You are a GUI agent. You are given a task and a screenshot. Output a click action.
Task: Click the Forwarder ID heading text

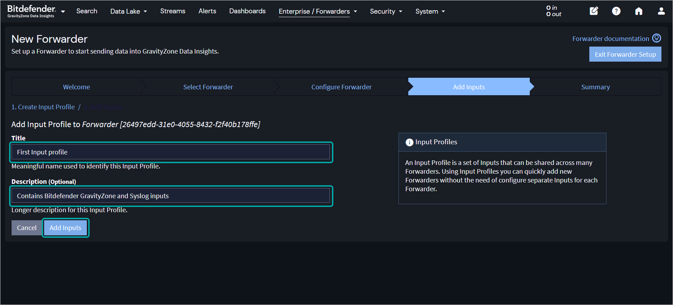pos(136,124)
